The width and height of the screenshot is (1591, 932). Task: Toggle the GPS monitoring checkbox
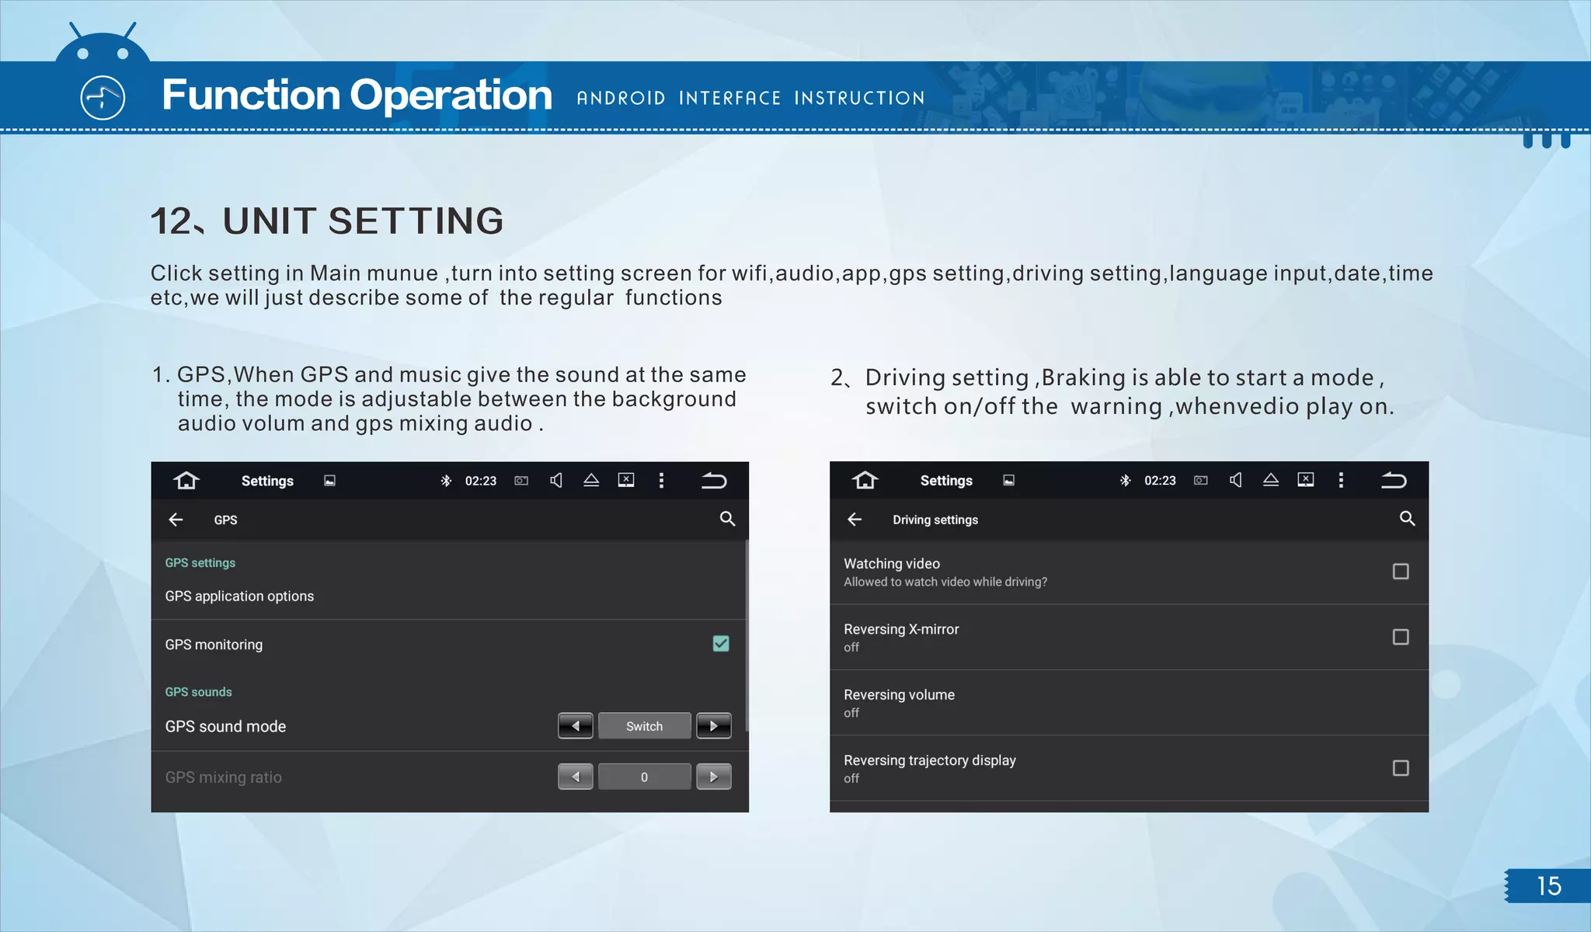(x=721, y=644)
